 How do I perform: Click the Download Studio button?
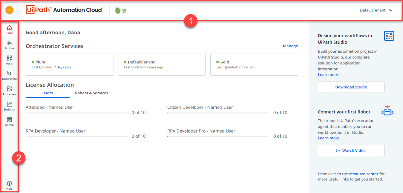coord(351,87)
